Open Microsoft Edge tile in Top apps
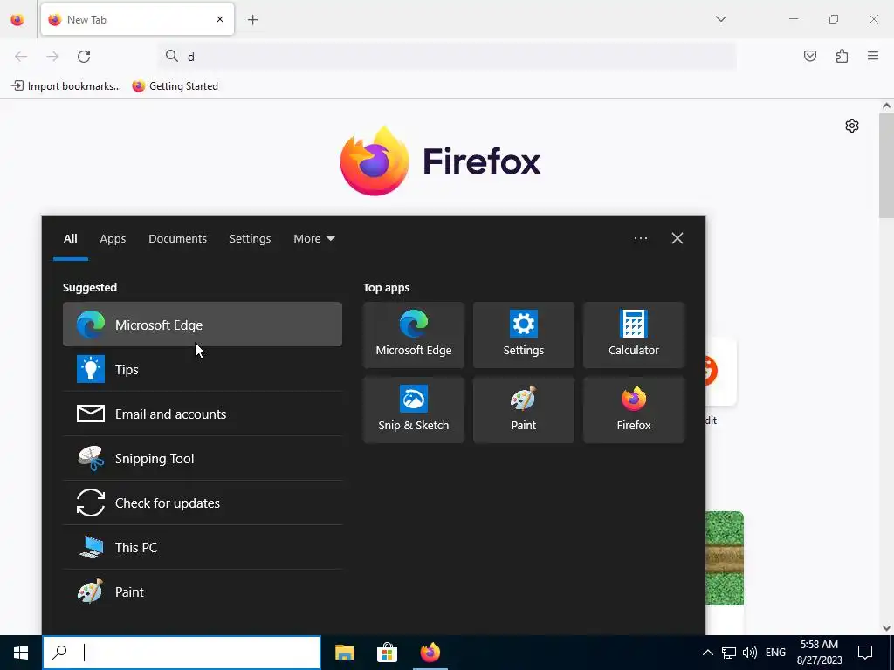 pyautogui.click(x=413, y=335)
